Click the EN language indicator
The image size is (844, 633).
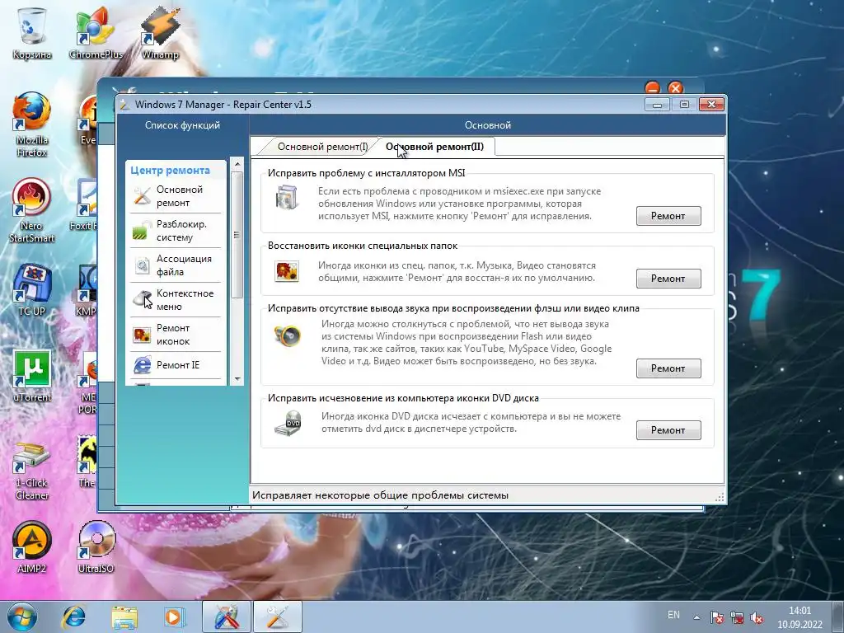[x=673, y=615]
